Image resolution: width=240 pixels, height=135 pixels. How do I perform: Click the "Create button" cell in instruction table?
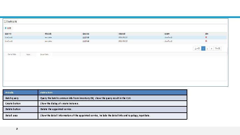(x=20, y=103)
